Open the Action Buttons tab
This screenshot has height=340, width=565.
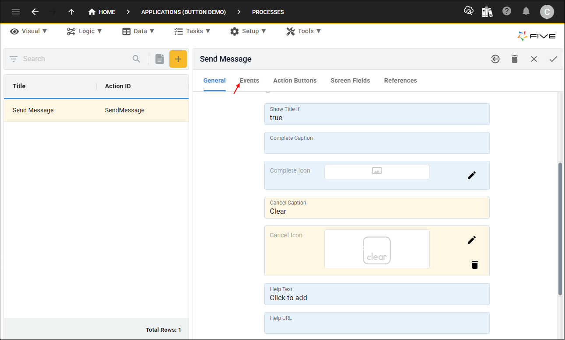pyautogui.click(x=295, y=80)
